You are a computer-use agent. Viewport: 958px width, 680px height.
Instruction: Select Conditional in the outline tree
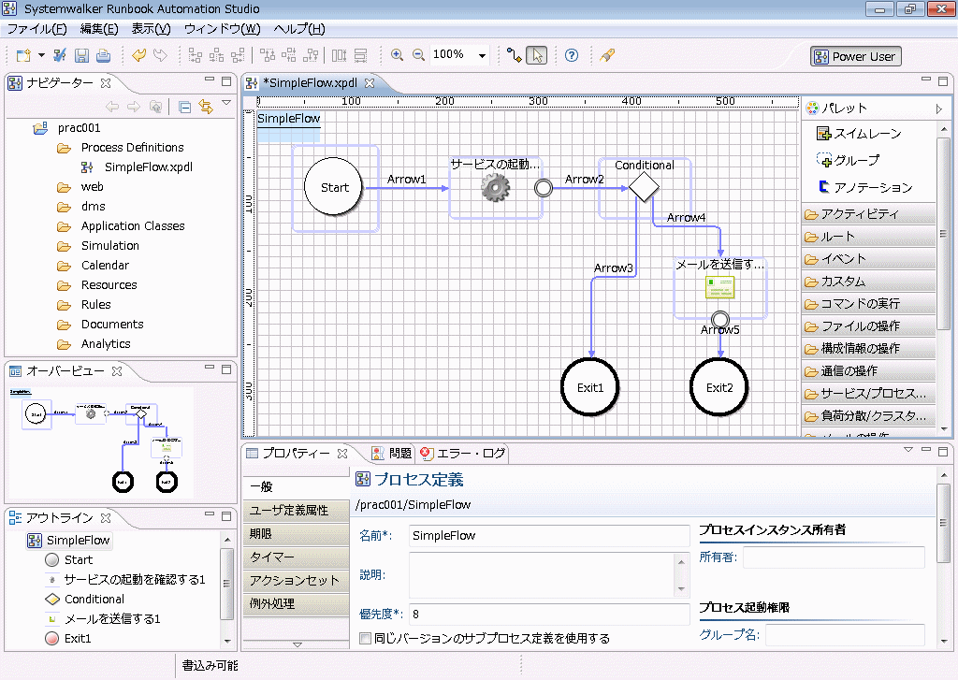[94, 600]
